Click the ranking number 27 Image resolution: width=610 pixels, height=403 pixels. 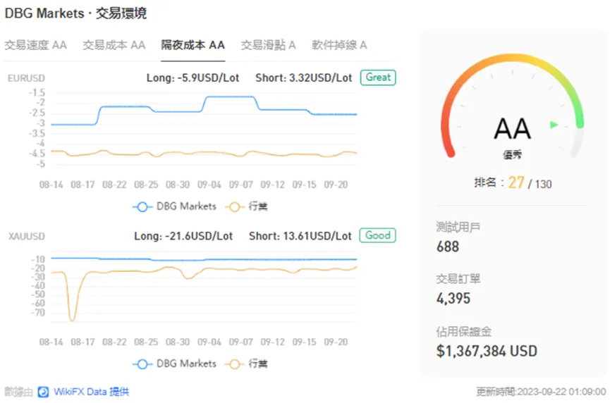coord(516,182)
